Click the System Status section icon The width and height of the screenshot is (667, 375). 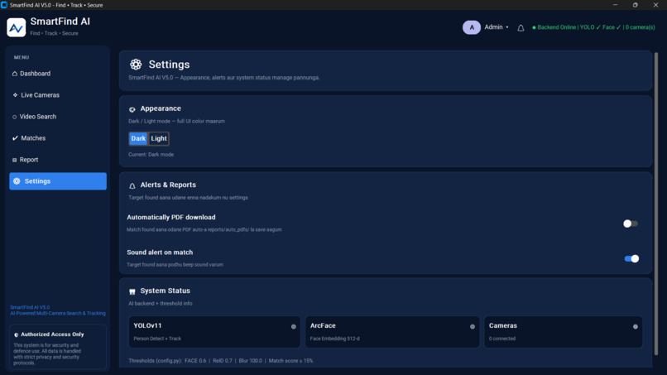pos(132,291)
